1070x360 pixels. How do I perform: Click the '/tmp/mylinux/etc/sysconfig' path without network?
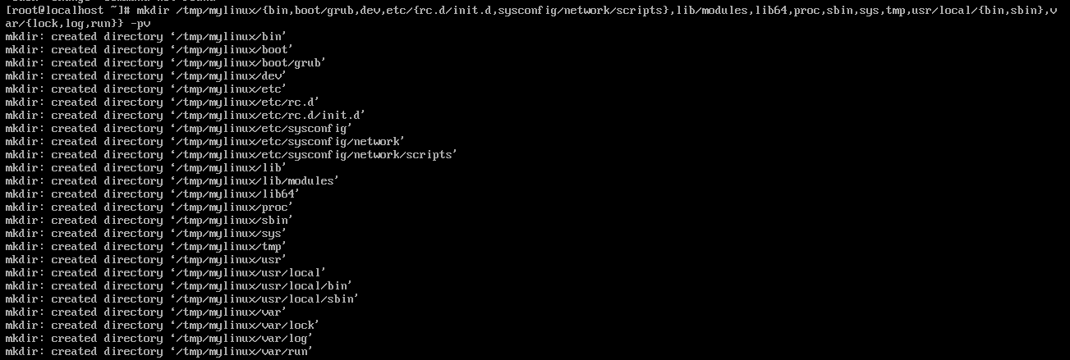coord(261,128)
